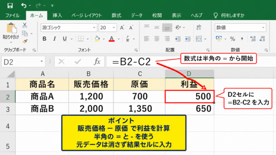Image resolution: width=276 pixels, height=155 pixels.
Task: Open the 数式 tab
Action: (116, 15)
